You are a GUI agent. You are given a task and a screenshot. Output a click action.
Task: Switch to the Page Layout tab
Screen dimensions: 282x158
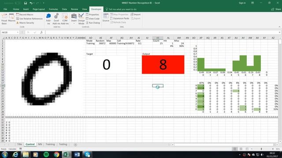tap(39, 9)
